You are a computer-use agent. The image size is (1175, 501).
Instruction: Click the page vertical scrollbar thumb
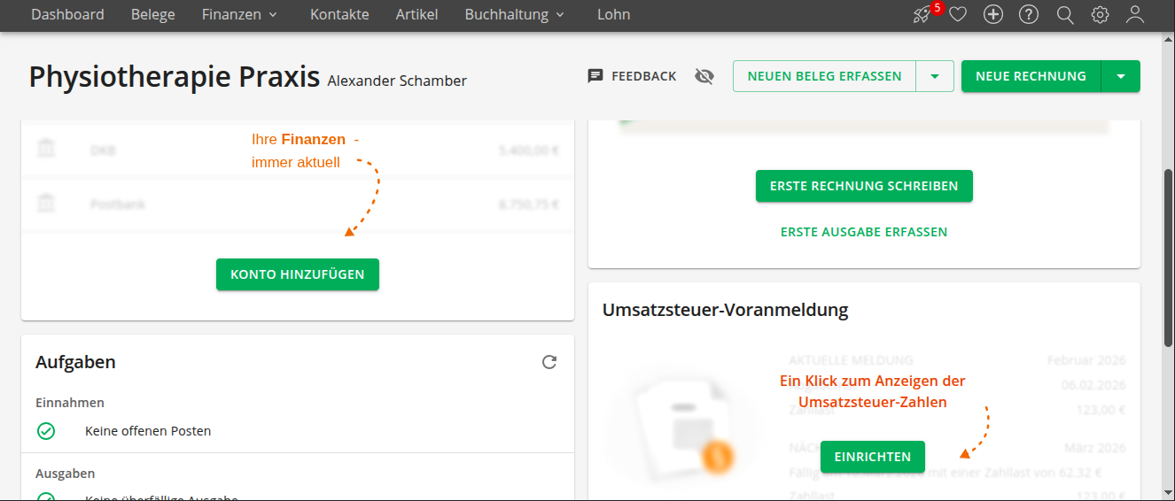coord(1169,257)
